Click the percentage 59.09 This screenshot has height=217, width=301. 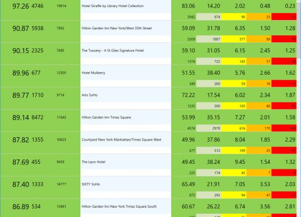click(189, 28)
